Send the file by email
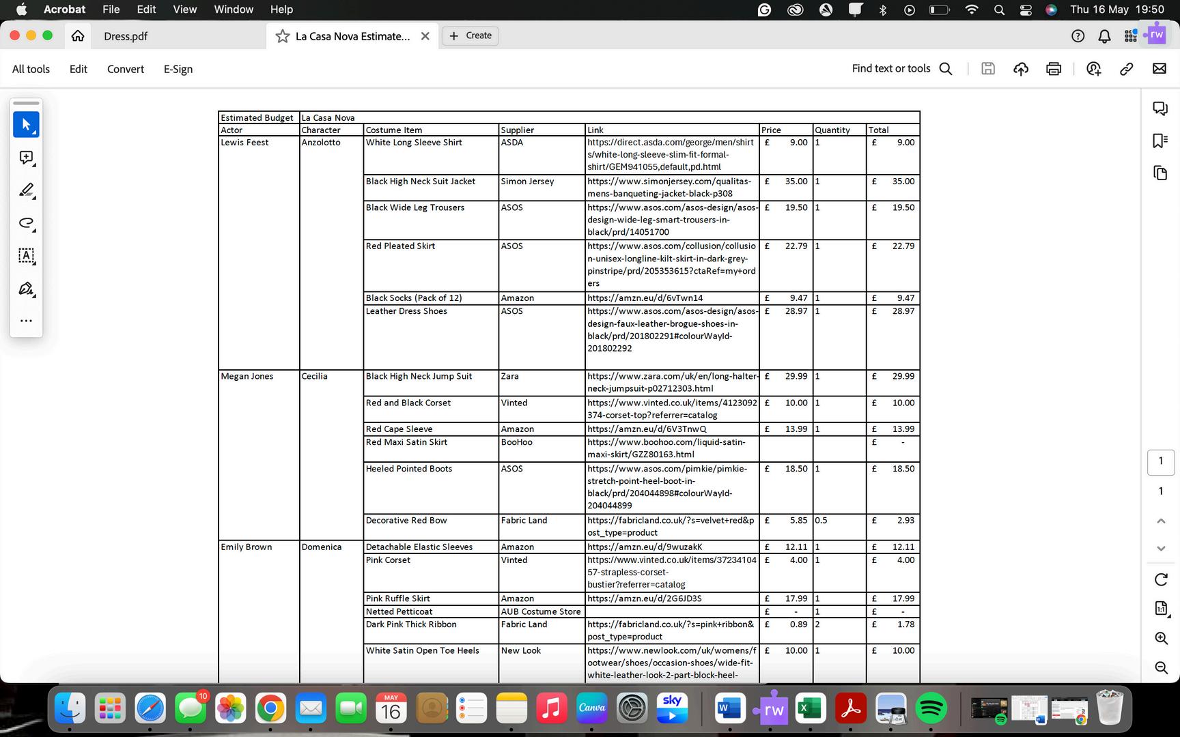 (1160, 68)
